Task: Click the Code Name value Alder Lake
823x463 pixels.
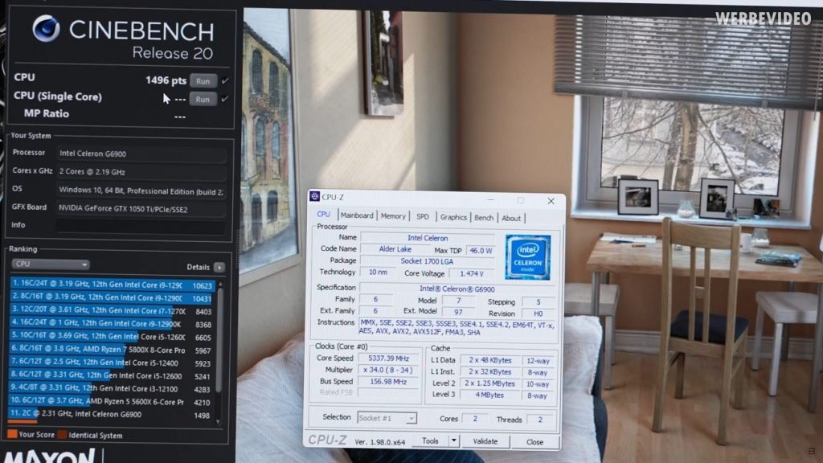Action: click(x=395, y=249)
